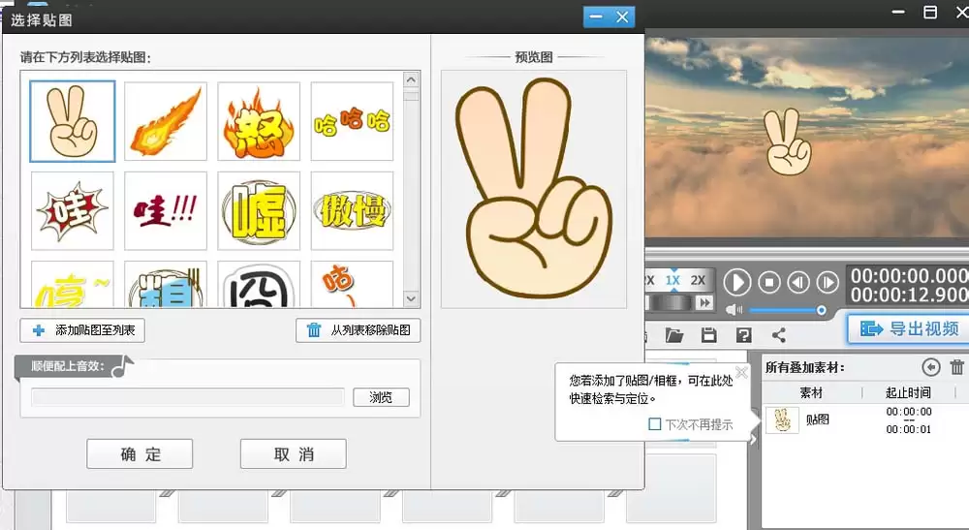Click the Stop playback button
Viewport: 969px width, 530px height.
[x=769, y=283]
